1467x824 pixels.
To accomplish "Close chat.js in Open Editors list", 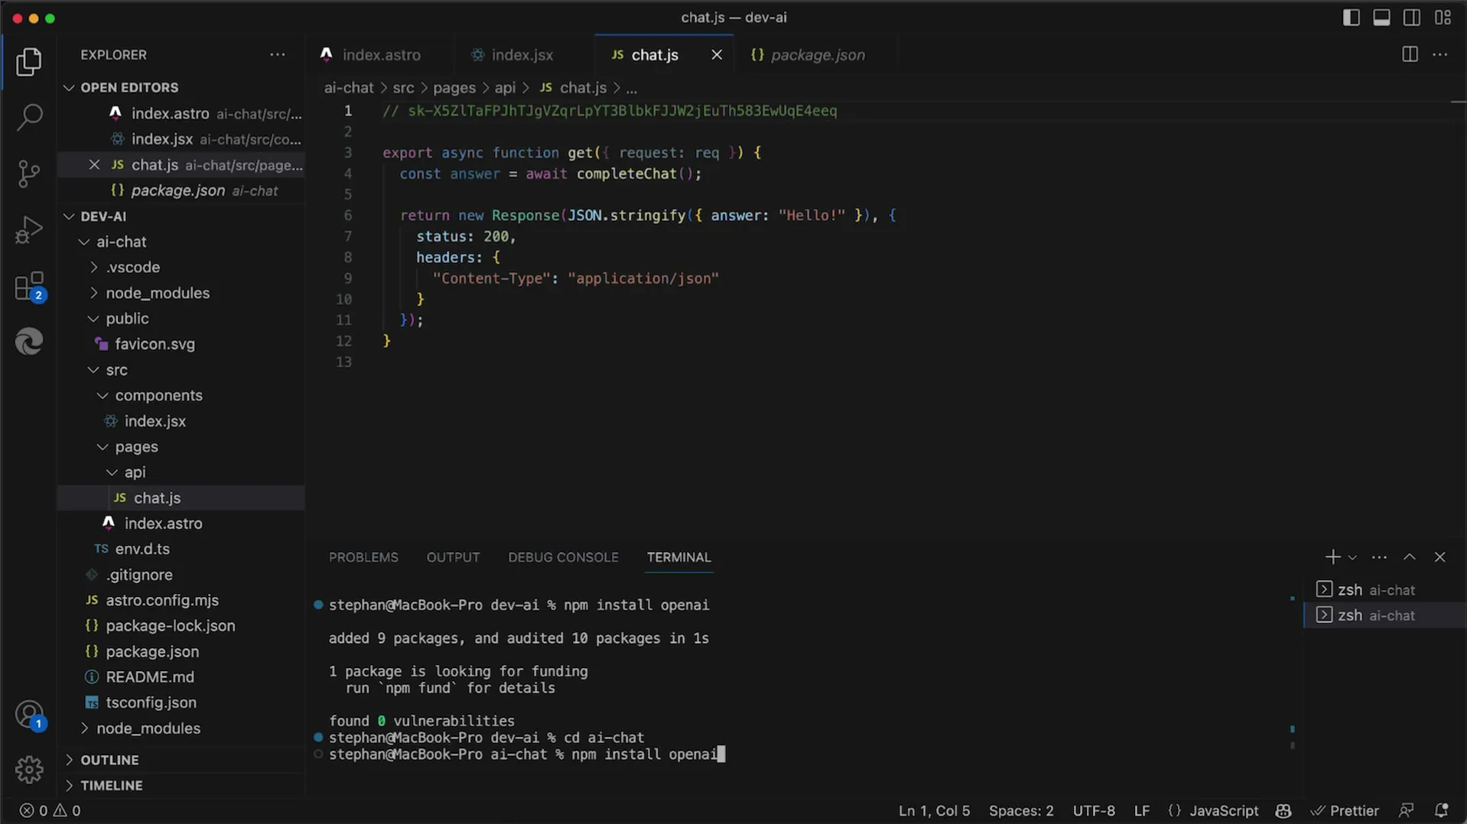I will click(x=94, y=165).
